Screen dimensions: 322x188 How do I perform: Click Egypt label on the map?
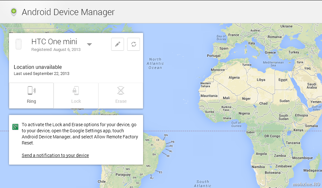click(x=283, y=80)
